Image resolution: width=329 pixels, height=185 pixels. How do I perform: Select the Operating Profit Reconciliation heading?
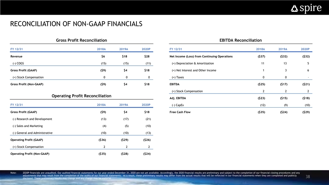click(81, 96)
